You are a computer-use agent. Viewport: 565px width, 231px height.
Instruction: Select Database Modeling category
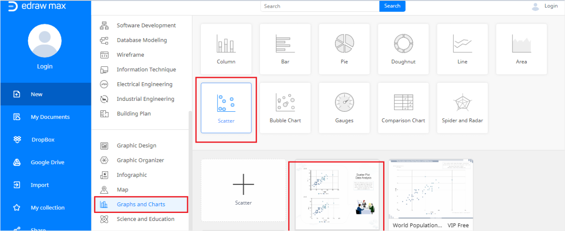pos(141,40)
